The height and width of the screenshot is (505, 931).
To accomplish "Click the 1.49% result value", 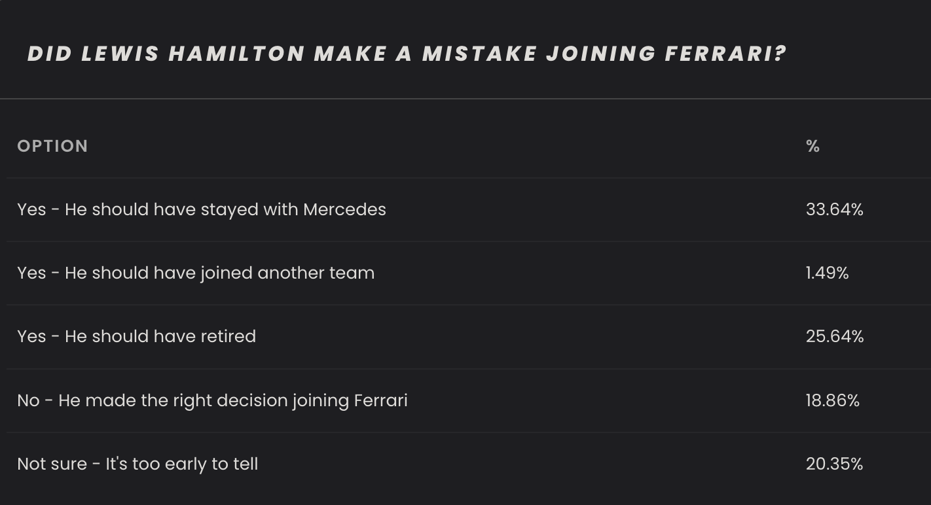I will coord(827,273).
